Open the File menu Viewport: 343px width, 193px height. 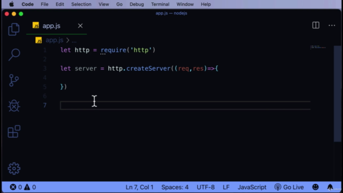44,4
